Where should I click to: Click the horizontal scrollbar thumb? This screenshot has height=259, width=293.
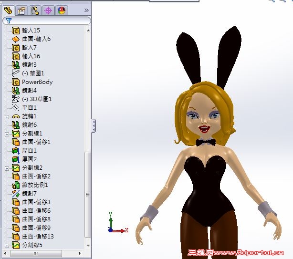click(36, 253)
